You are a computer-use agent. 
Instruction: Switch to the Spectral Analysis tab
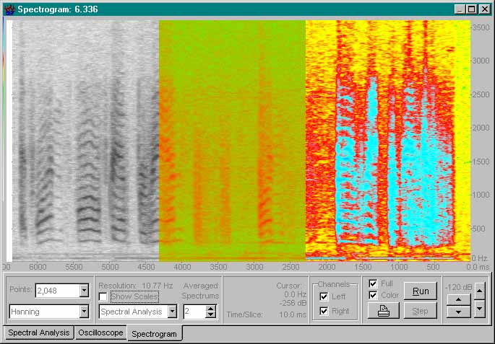tap(38, 332)
